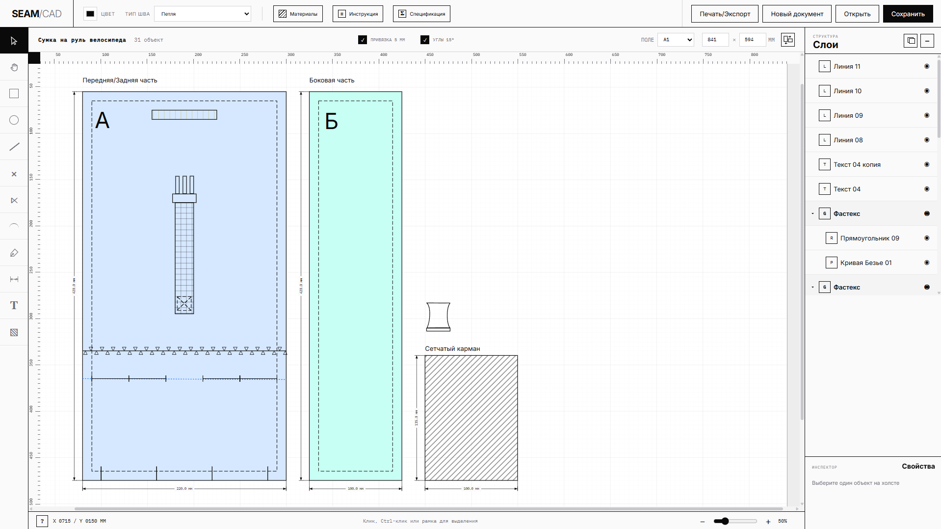Image resolution: width=941 pixels, height=529 pixels.
Task: Toggle visibility of Прямоугольник 09
Action: [x=927, y=238]
